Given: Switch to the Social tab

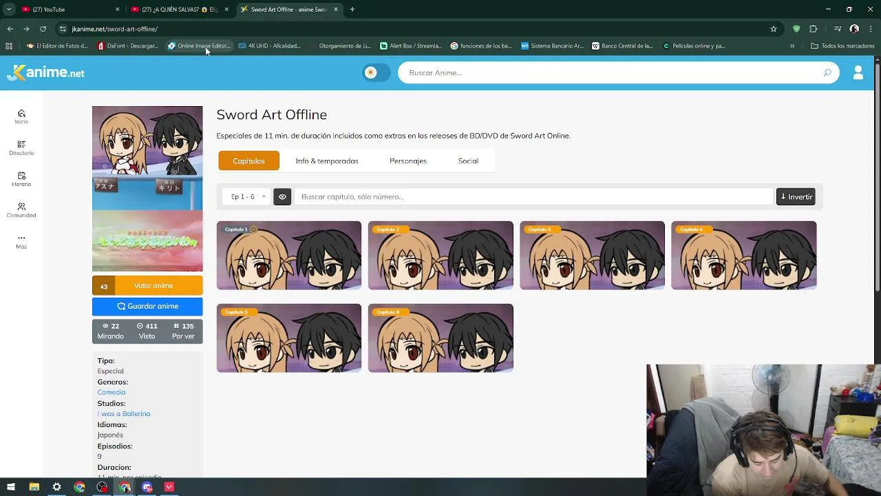Looking at the screenshot, I should (x=468, y=161).
